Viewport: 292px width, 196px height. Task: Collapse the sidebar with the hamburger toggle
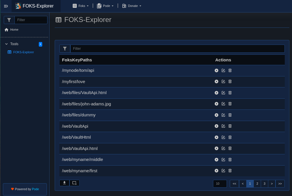(6, 6)
